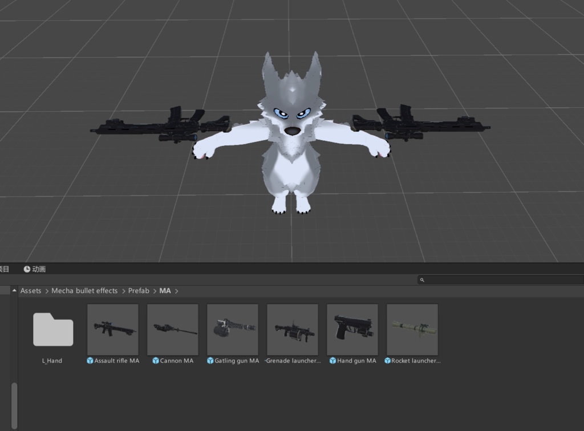Select the Grenade launcher prefab thumbnail
The width and height of the screenshot is (584, 431).
tap(293, 330)
